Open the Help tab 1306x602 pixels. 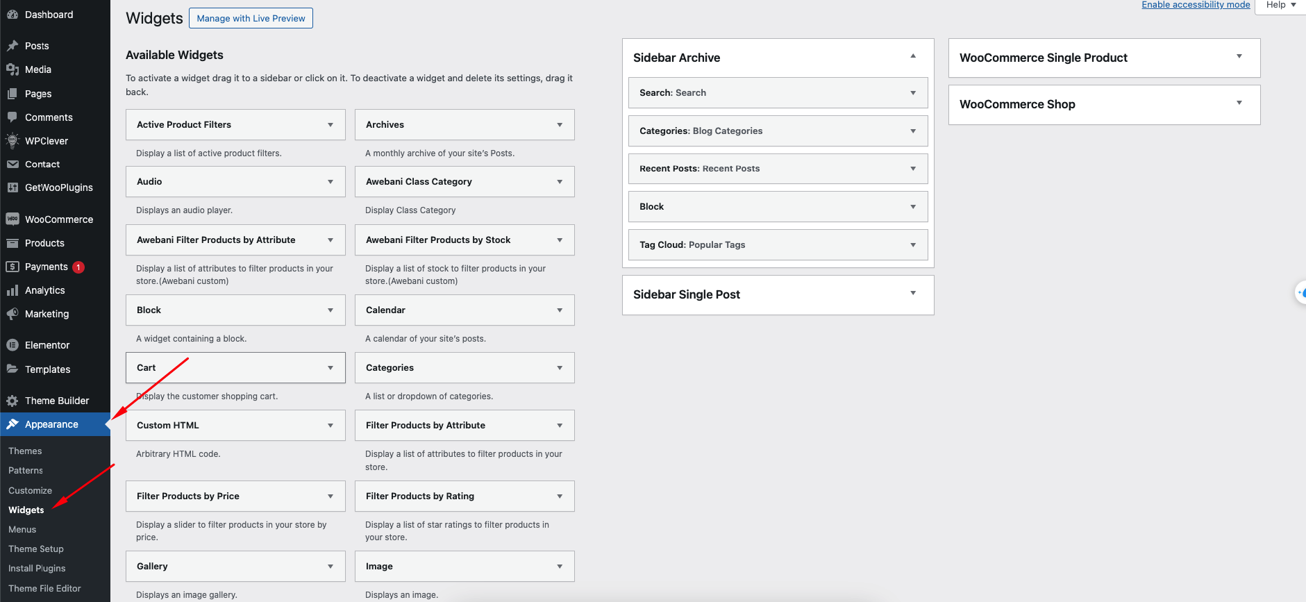pyautogui.click(x=1280, y=5)
